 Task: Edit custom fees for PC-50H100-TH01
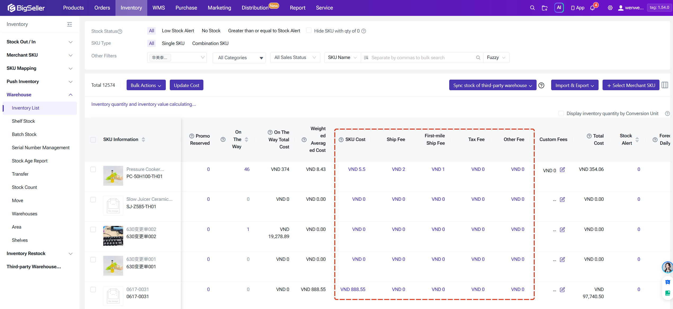562,170
